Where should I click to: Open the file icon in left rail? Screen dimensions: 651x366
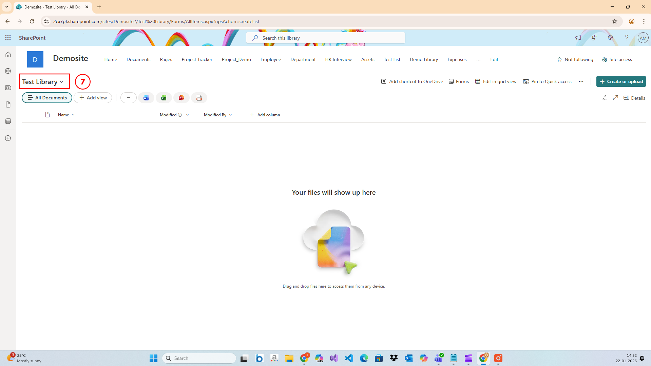8,104
